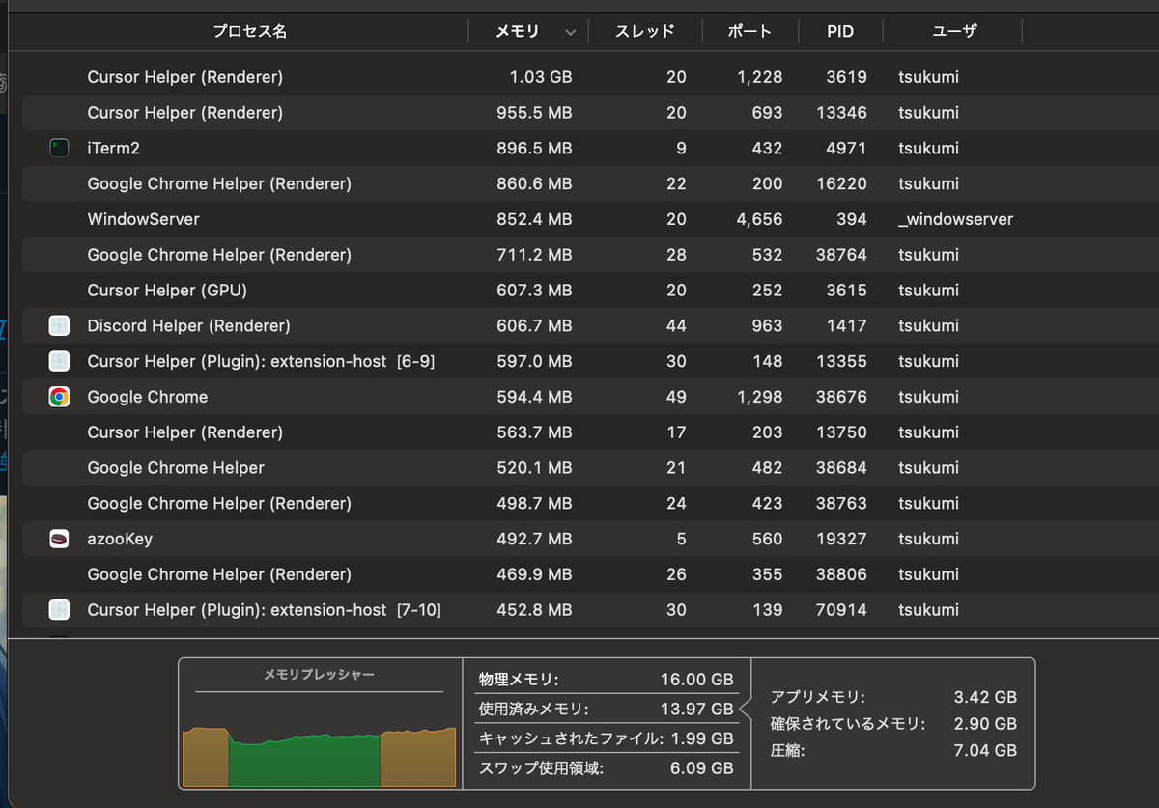Select the Google Chrome process name
Viewport: 1159px width, 808px height.
(x=148, y=397)
